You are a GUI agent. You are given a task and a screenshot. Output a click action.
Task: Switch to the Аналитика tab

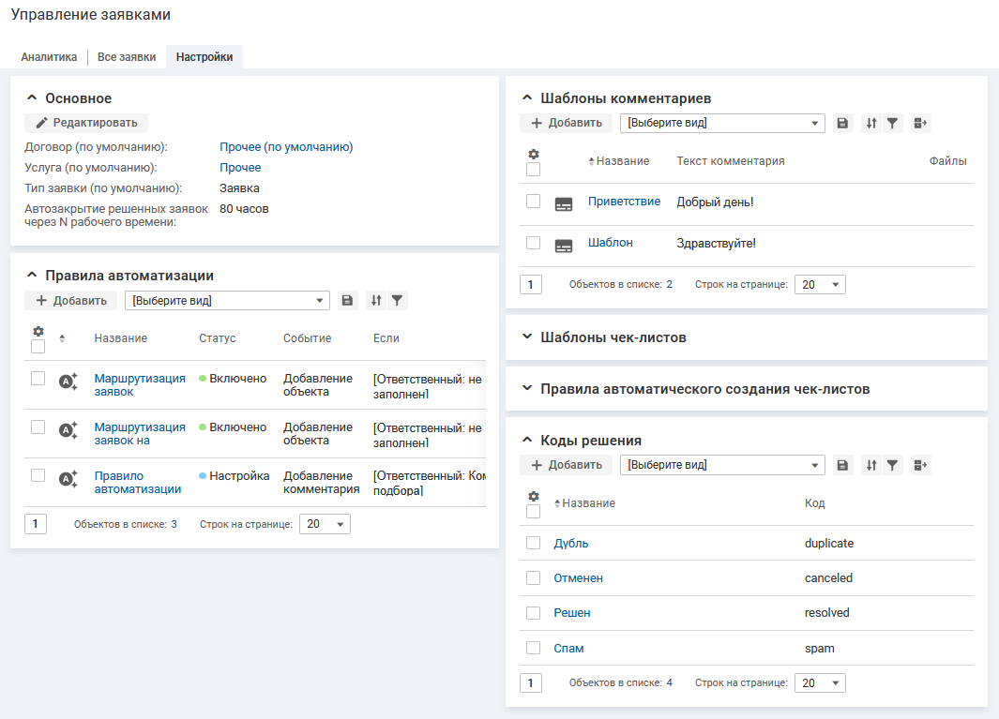(49, 57)
